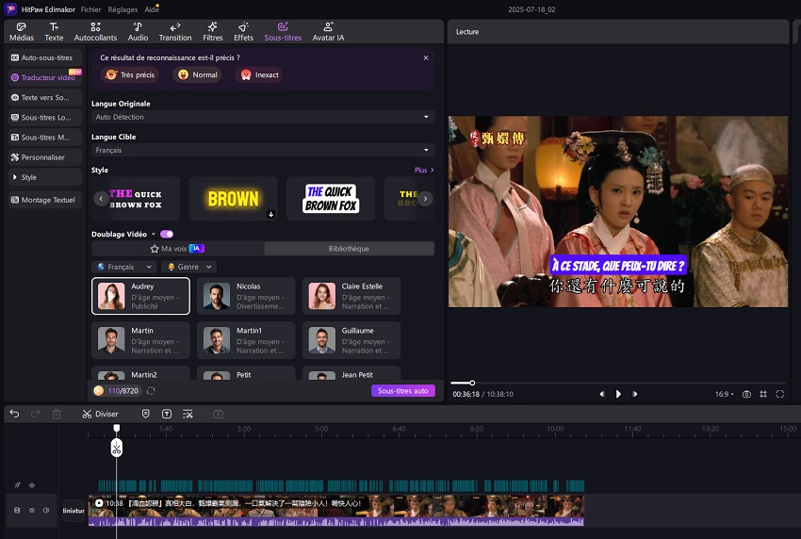
Task: Click the marker icon next to Diviser
Action: point(145,414)
